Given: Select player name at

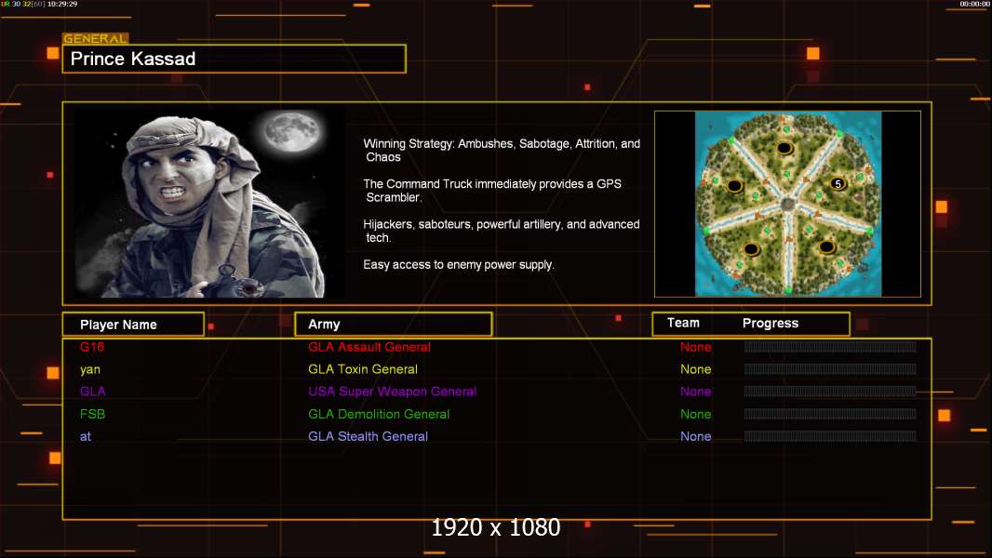Looking at the screenshot, I should [86, 437].
